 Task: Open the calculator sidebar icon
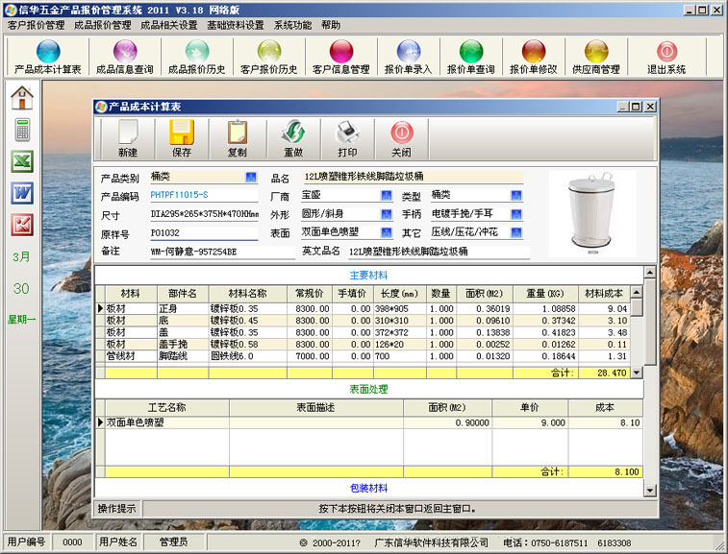22,130
